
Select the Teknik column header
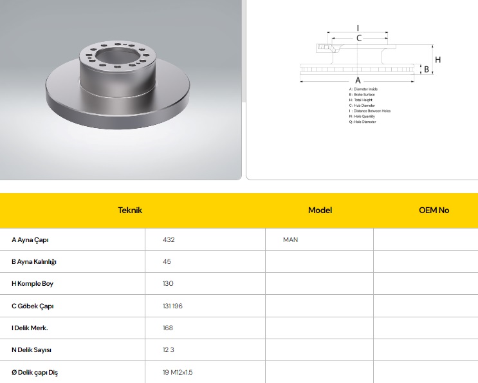130,210
